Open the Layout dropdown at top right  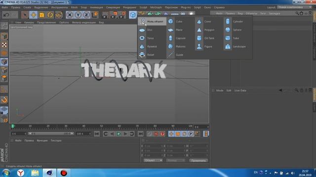click(294, 7)
